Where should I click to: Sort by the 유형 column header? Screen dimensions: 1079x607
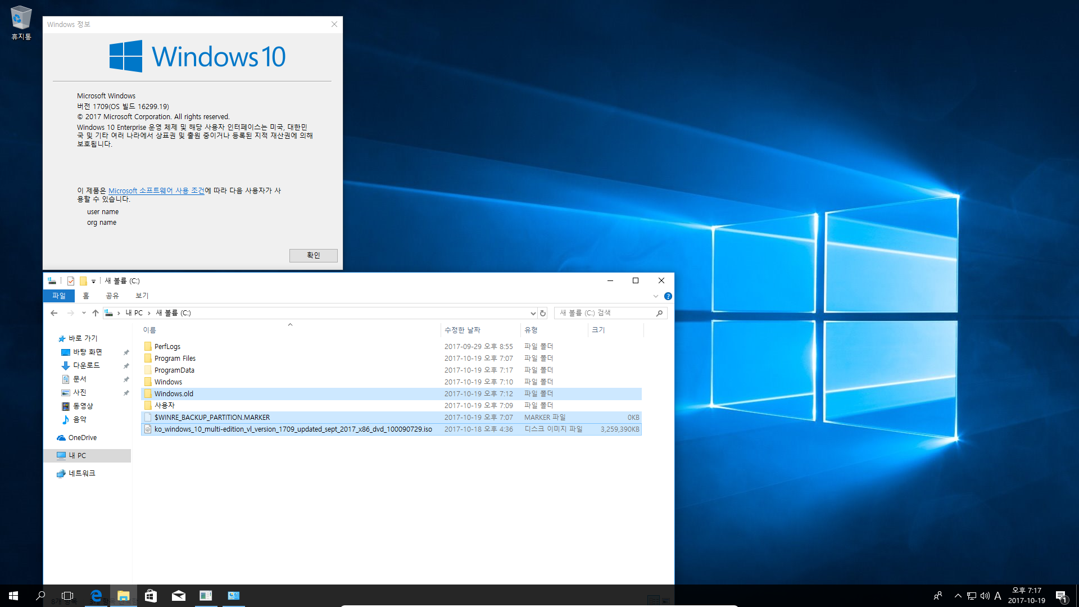click(554, 330)
